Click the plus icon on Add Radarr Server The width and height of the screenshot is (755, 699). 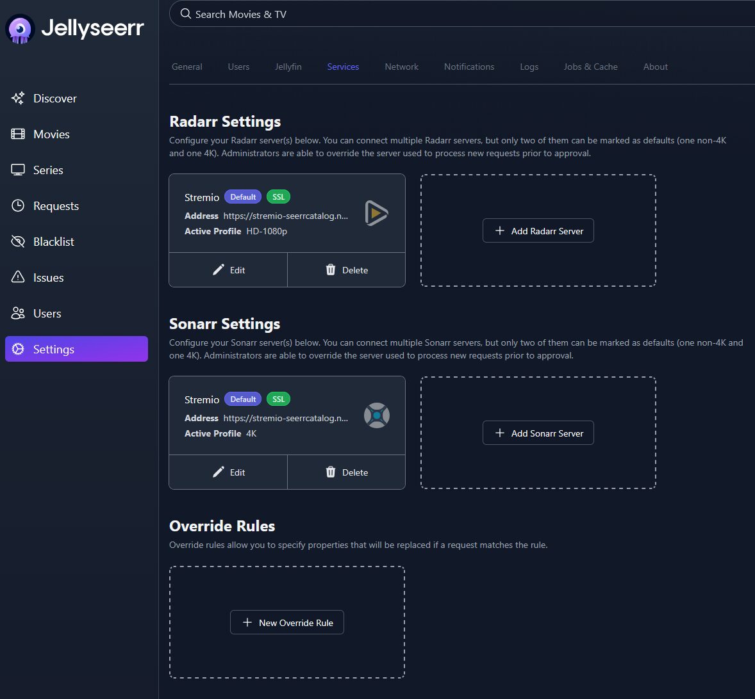[x=500, y=230]
